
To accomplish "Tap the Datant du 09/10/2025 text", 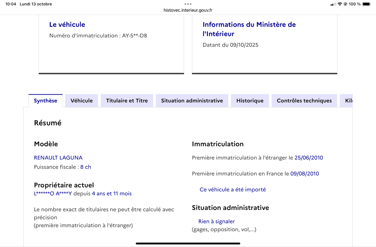I will 231,45.
